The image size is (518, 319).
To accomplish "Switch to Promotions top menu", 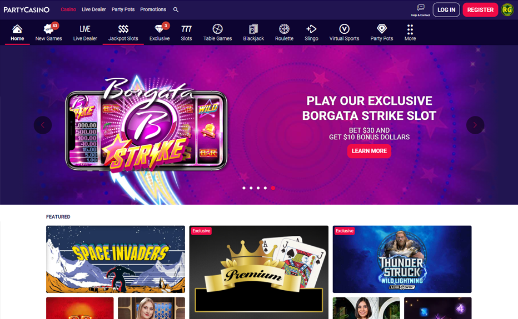I will (153, 9).
